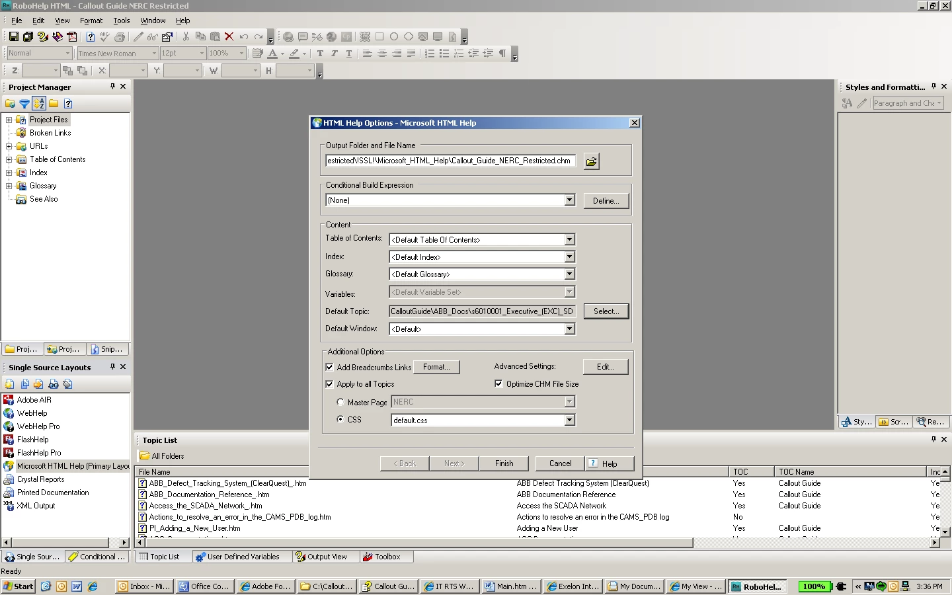
Task: Click the Topic List horizontal scrollbar
Action: (537, 543)
